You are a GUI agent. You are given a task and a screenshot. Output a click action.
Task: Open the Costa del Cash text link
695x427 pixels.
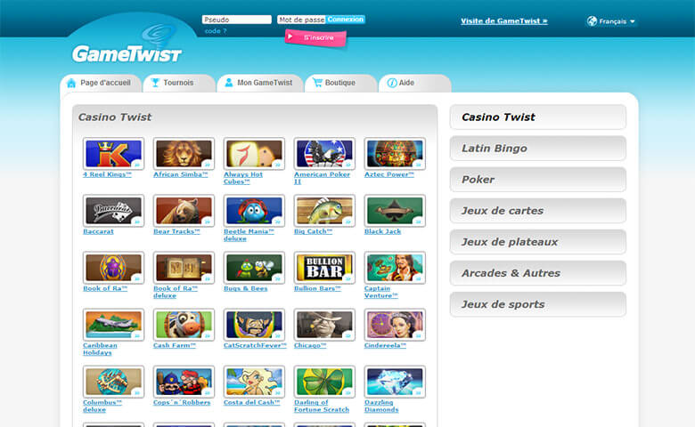coord(252,403)
